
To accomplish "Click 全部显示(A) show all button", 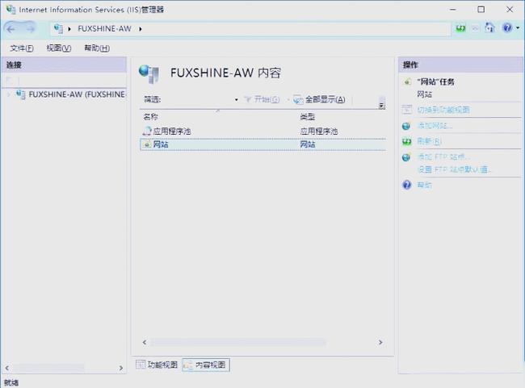I will tap(319, 99).
